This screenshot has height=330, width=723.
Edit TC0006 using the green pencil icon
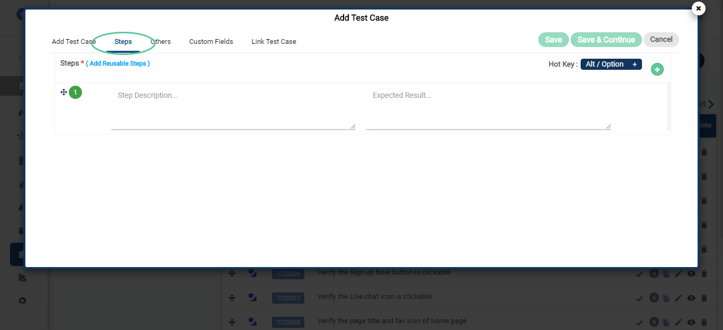coord(679,274)
